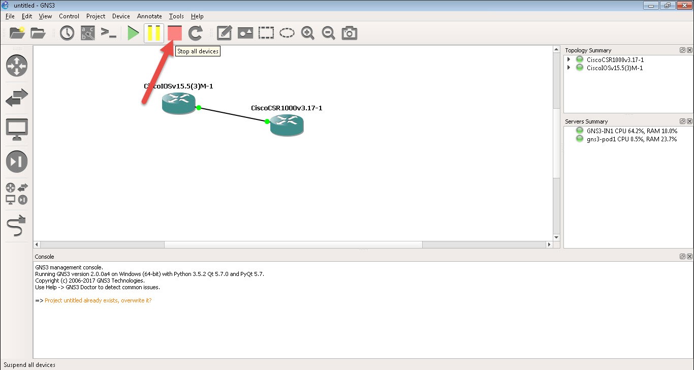This screenshot has width=694, height=370.
Task: Select CiscoIOSv15.5(3)M-1 row in Topology Summary
Action: pyautogui.click(x=614, y=68)
